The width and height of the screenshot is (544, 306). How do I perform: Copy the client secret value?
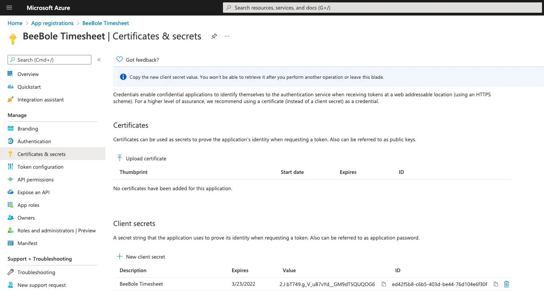[384, 284]
